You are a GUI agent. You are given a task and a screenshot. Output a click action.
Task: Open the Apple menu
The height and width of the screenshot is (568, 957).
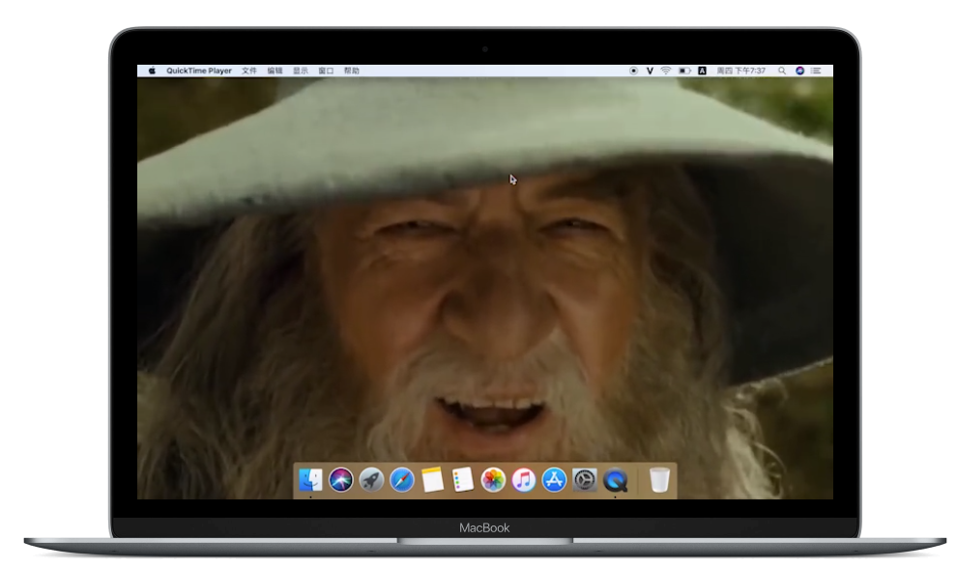coord(152,71)
